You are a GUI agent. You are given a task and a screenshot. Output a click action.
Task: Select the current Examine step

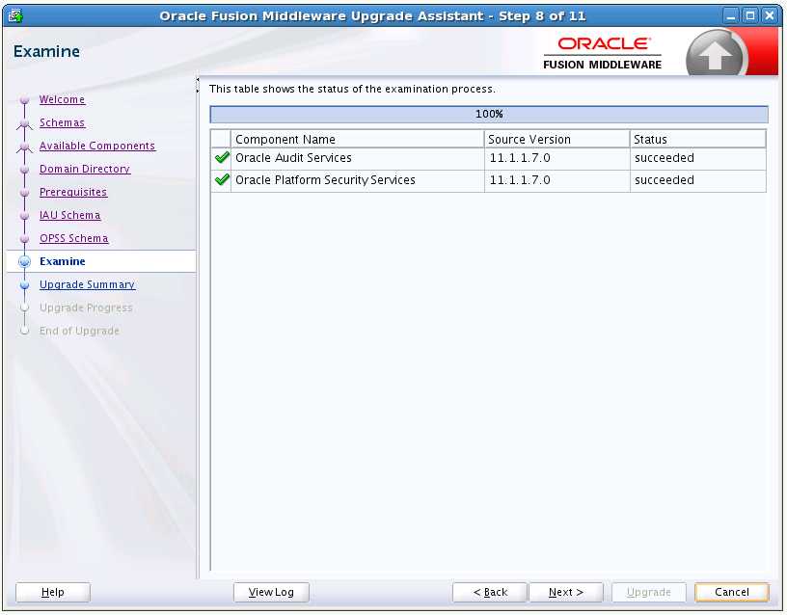(x=63, y=261)
